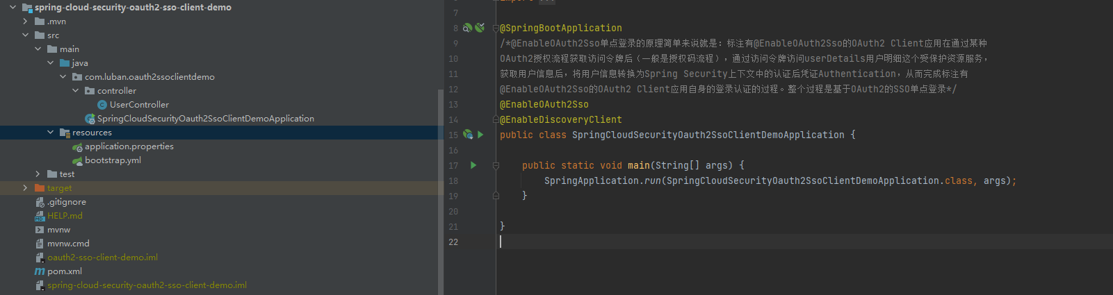Select the mvnw file
Screen dimensions: 1113x295
[x=58, y=230]
